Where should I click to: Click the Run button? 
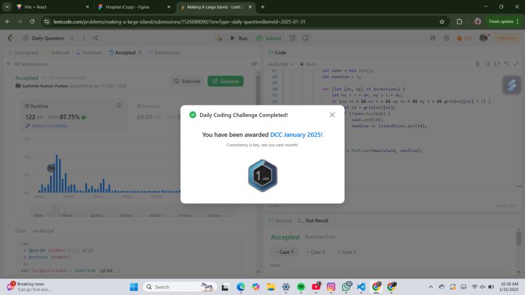239,38
